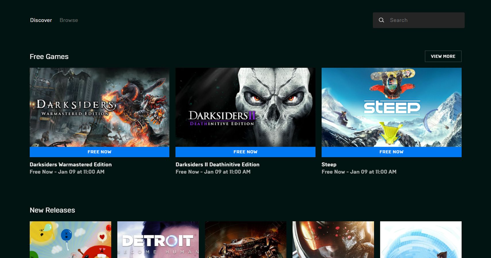Click Darksiders Warmastered's Free Now date text
This screenshot has height=258, width=491.
pos(67,172)
